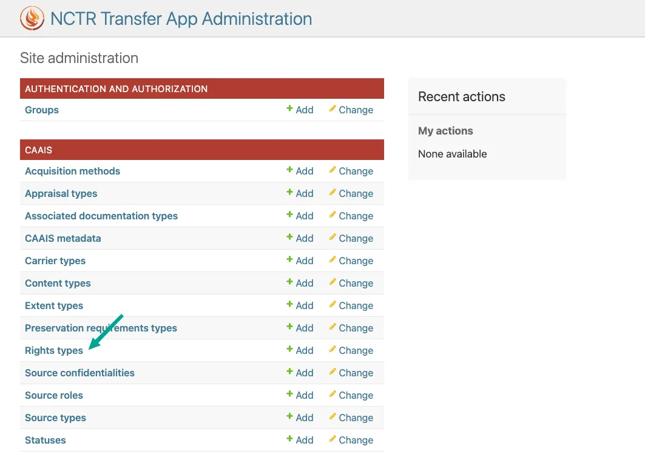The image size is (645, 466).
Task: Add a new Extent type
Action: pos(305,306)
